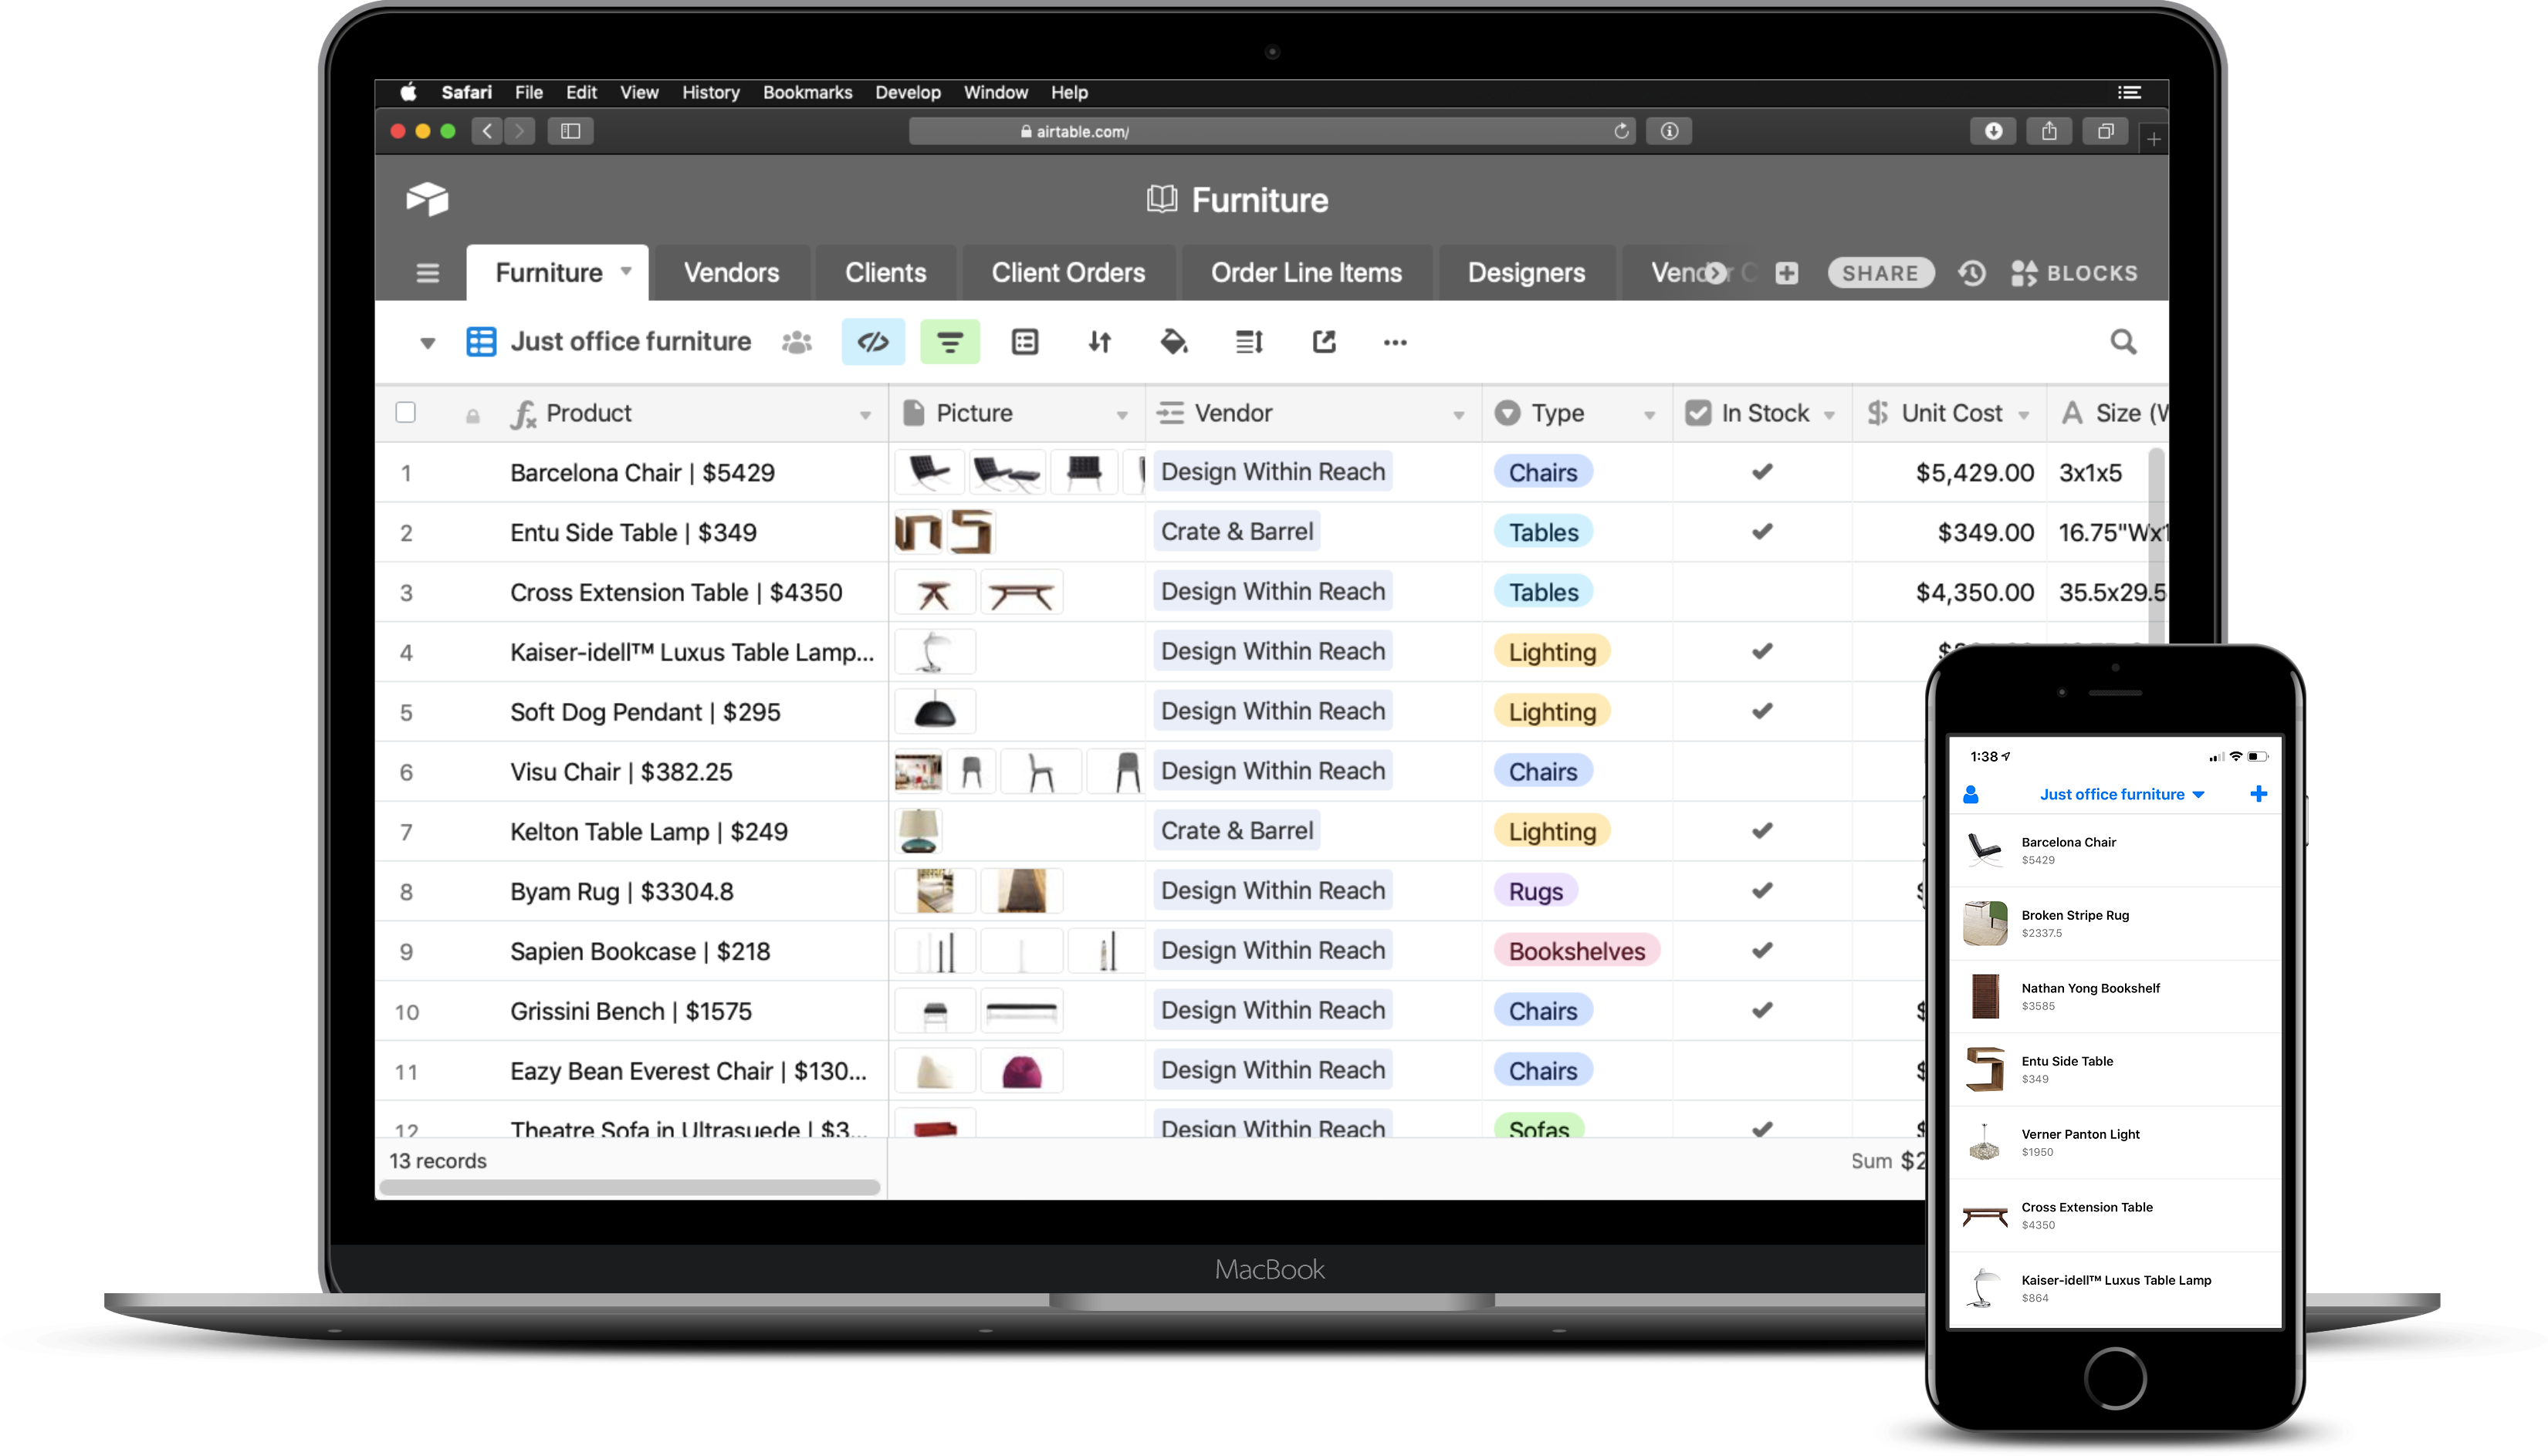Check In Stock for Cross Extension Table

click(1761, 591)
